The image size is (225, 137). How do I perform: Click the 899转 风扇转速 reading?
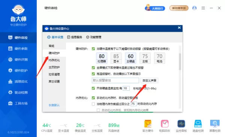[x=114, y=128]
